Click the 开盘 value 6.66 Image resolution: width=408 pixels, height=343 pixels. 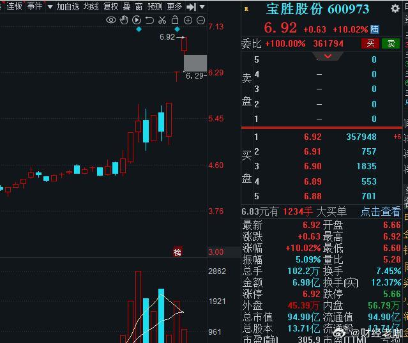point(392,225)
